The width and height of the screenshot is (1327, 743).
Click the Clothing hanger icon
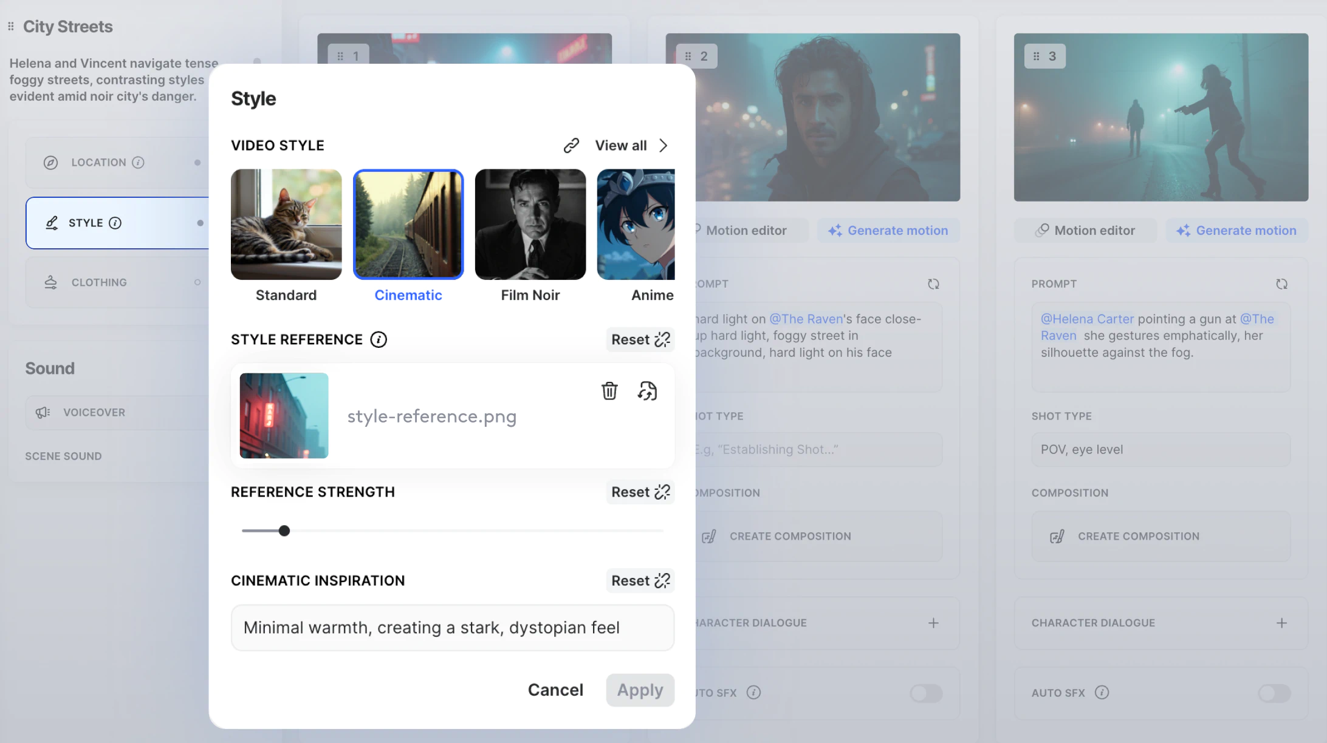pyautogui.click(x=51, y=282)
